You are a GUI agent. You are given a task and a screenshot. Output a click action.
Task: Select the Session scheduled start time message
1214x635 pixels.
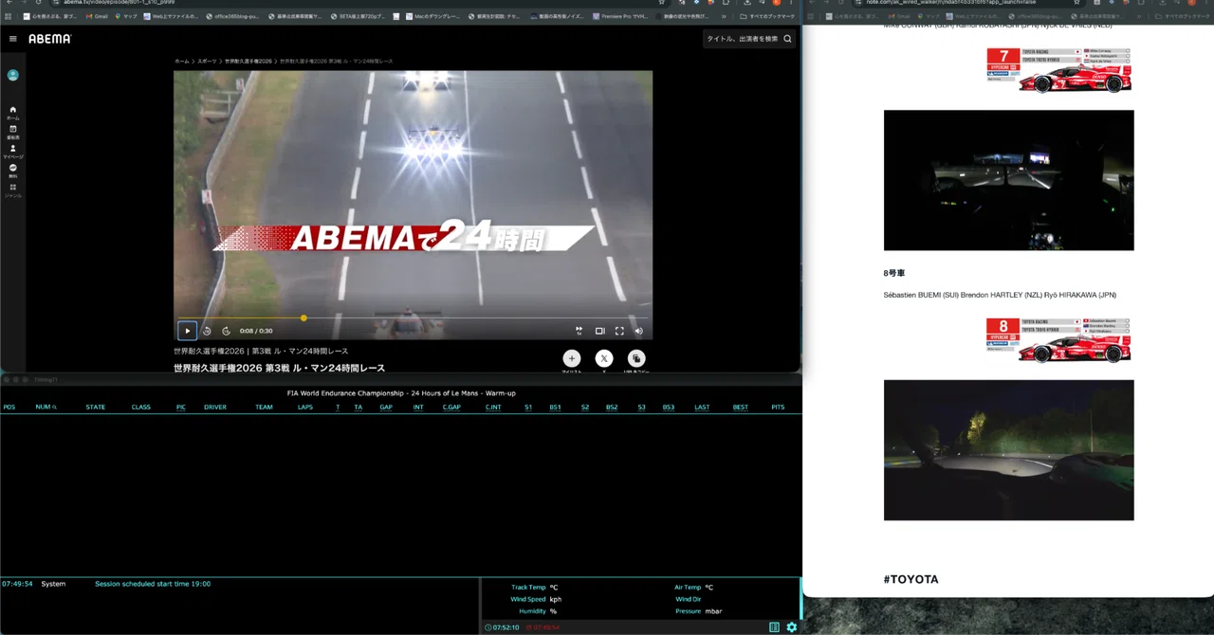[153, 584]
